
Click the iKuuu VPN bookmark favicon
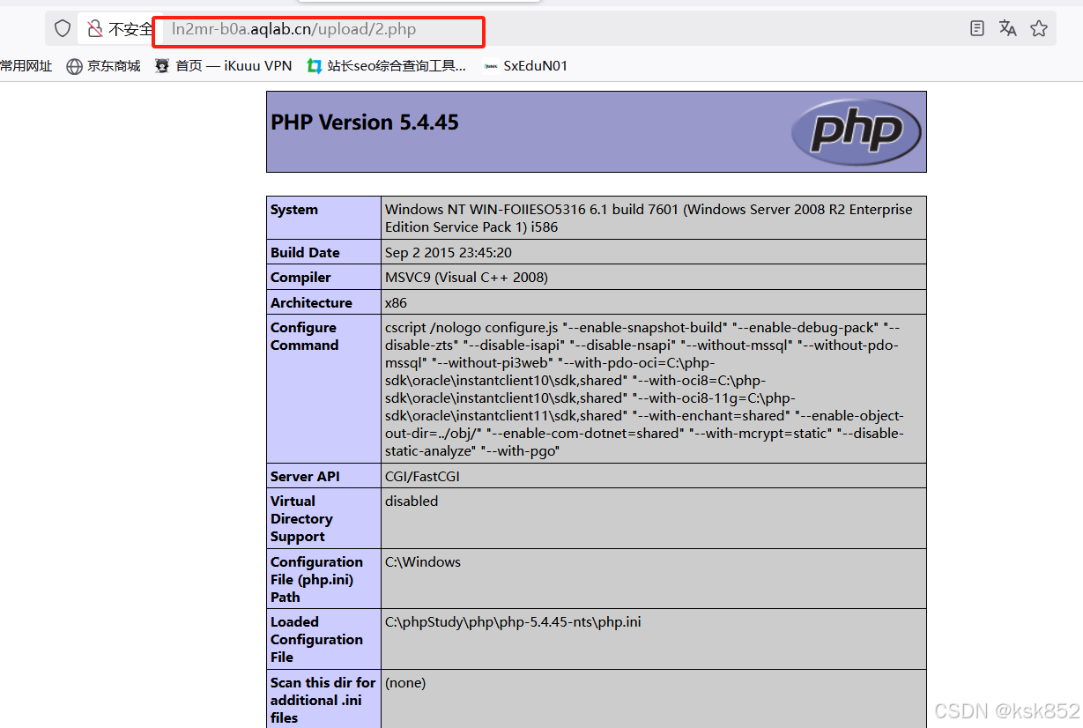click(161, 66)
